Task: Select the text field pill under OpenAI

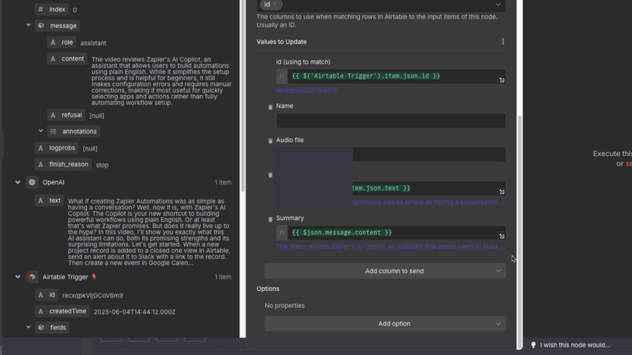Action: point(50,200)
